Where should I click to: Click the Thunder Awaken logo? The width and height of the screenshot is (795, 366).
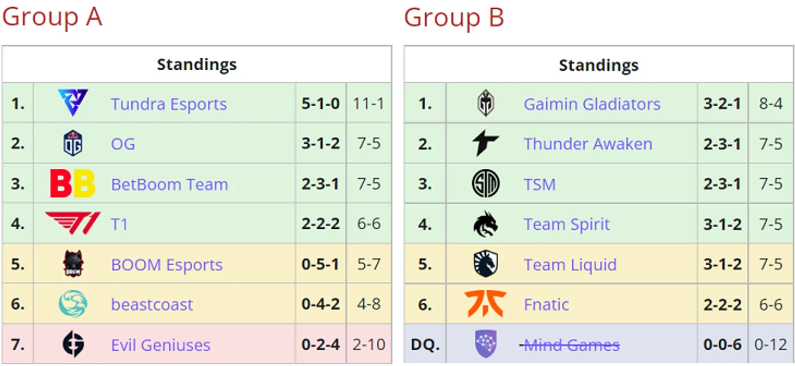486,144
